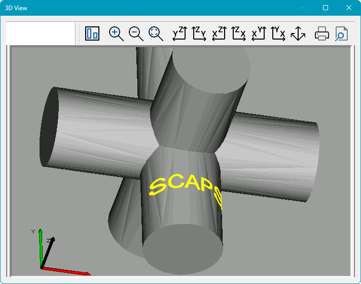Zoom to fit all with the framed magnifier

(x=156, y=34)
